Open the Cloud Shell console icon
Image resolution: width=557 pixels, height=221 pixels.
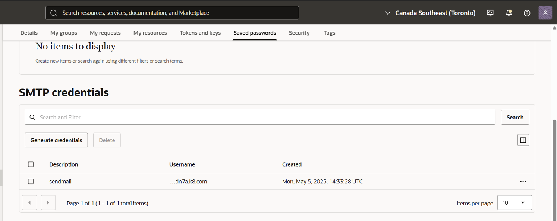pyautogui.click(x=490, y=13)
